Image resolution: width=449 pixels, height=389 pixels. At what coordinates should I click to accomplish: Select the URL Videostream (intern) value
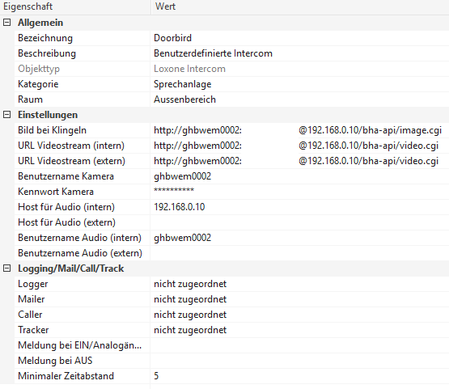pos(299,146)
